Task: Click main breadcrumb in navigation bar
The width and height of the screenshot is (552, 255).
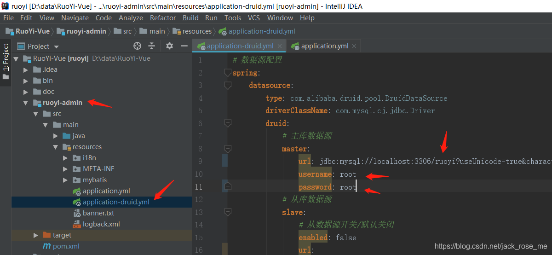Action: click(x=152, y=31)
